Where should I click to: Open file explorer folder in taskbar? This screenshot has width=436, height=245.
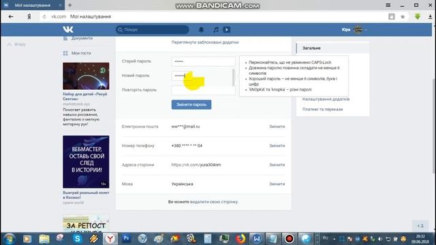[44, 239]
